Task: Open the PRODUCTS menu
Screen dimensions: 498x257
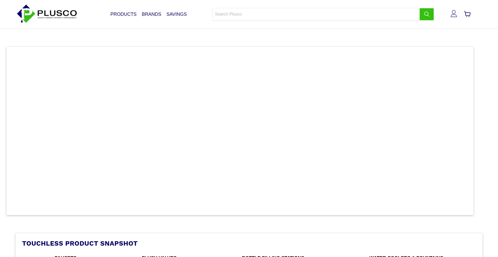Action: [123, 14]
